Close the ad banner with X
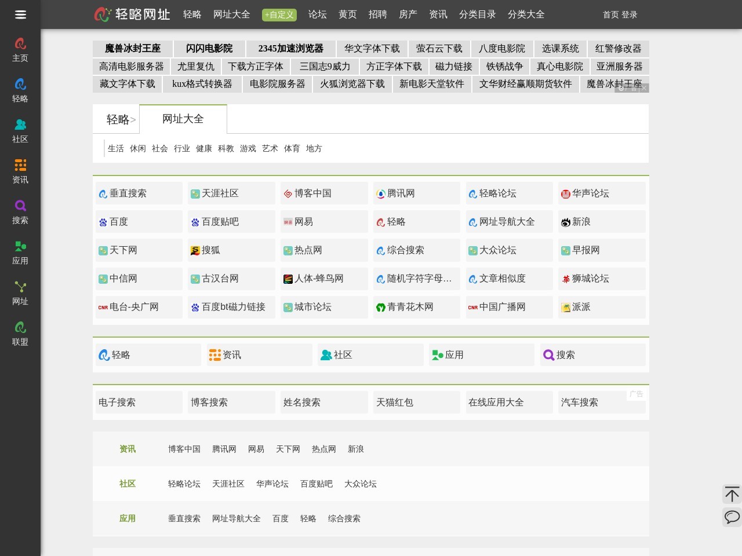742x556 pixels. tap(644, 88)
